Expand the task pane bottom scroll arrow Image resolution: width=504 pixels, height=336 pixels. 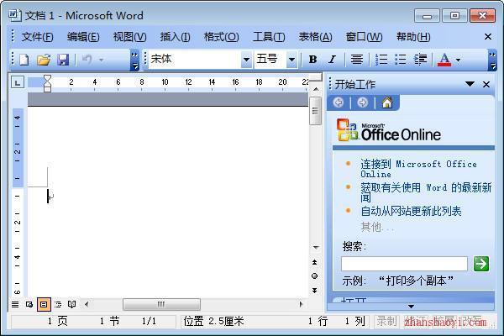(411, 307)
